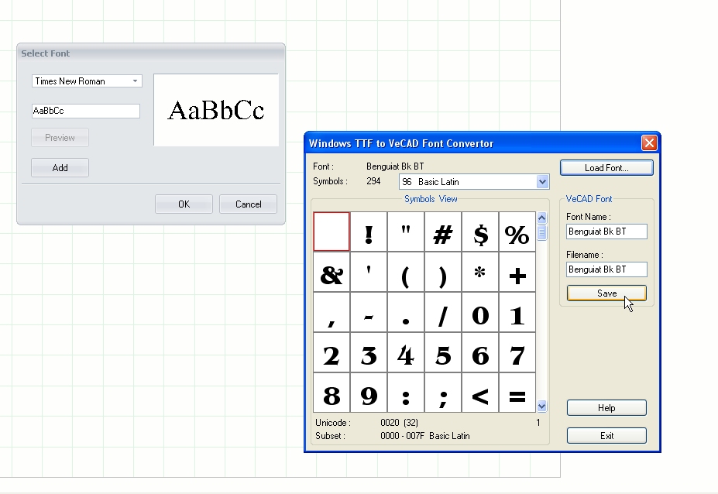Choose the exclamation mark symbol
Viewport: 718px width, 494px height.
369,232
